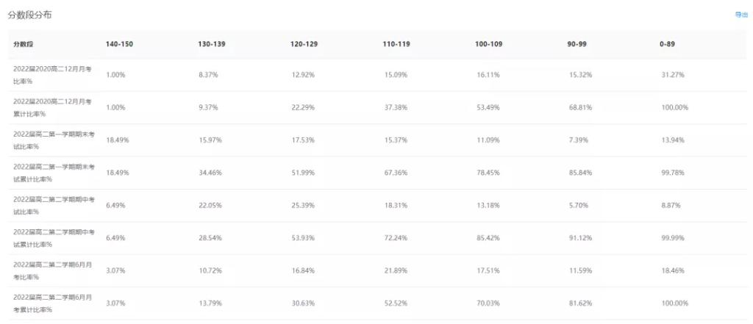Click the 25.39% cell
Viewport: 753px width, 324px height.
[304, 206]
